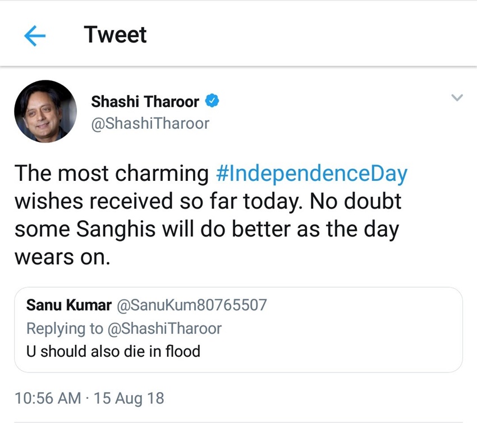The image size is (477, 423).
Task: Click the "Replying to" label
Action: 65,328
